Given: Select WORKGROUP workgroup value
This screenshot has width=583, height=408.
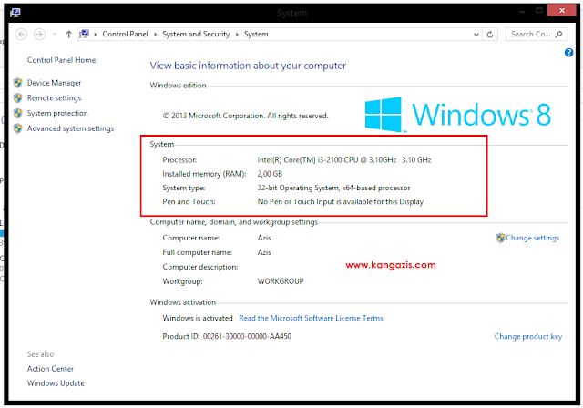Looking at the screenshot, I should (x=281, y=281).
